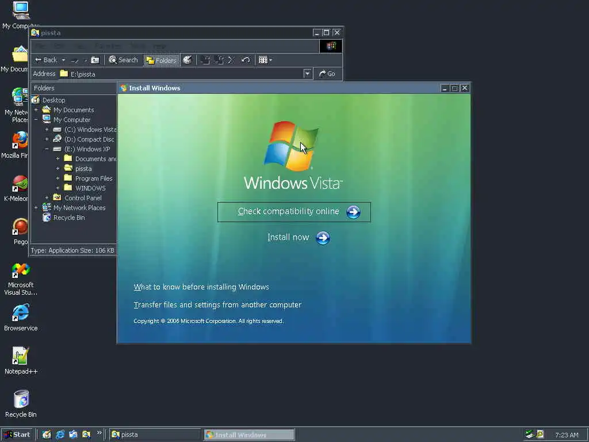Open the Address bar dropdown arrow
The height and width of the screenshot is (442, 589).
(308, 74)
